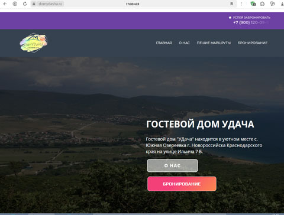284x215 pixels.
Task: Click the page title 'главная' in address bar
Action: (x=133, y=4)
